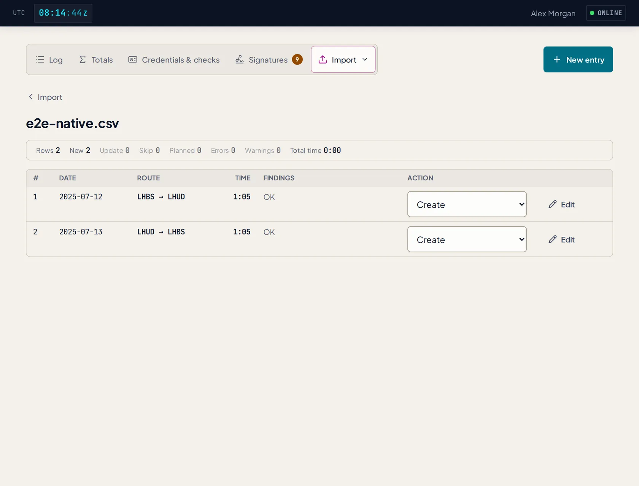Open the Signatures tab
639x486 pixels.
point(269,59)
